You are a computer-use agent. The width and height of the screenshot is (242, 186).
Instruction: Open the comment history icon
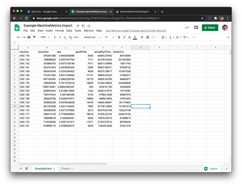pos(196,28)
